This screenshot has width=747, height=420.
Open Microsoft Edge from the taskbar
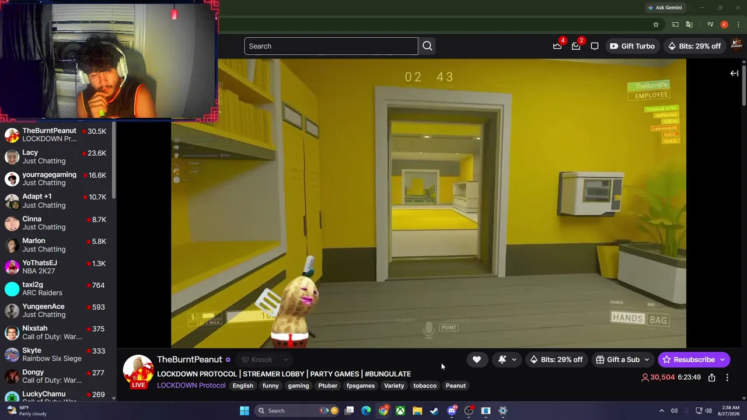[x=366, y=411]
